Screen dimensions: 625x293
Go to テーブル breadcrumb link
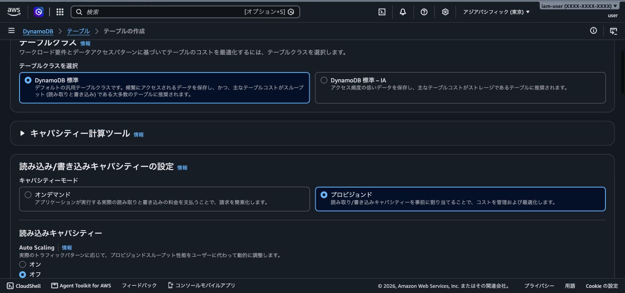[78, 31]
